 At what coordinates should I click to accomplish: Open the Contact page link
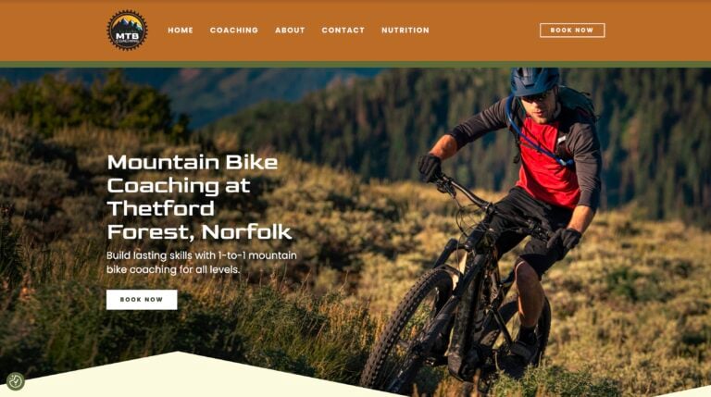click(x=343, y=31)
